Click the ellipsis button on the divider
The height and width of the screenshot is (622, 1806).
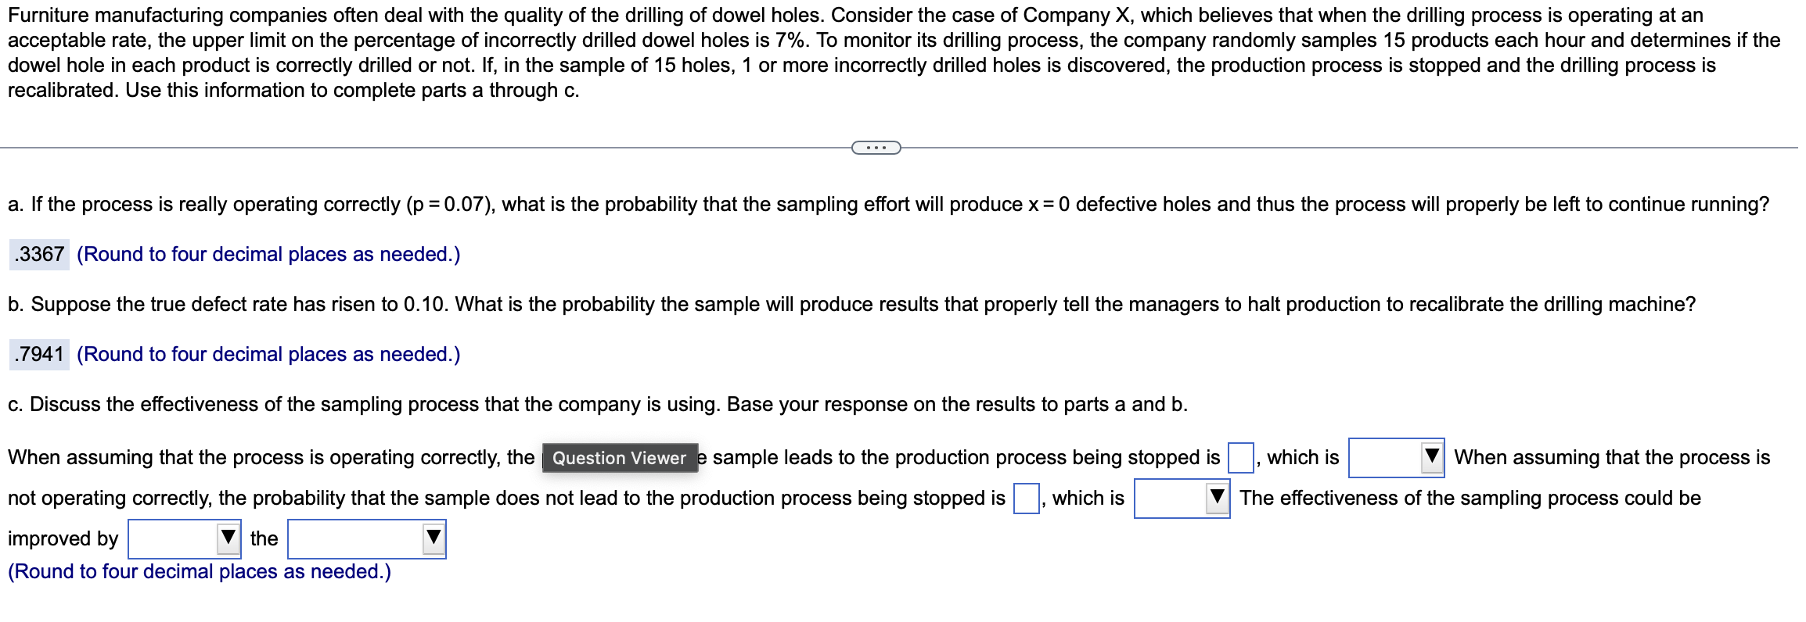[x=876, y=148]
